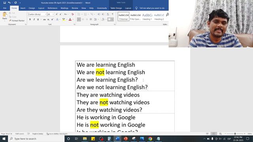The height and width of the screenshot is (142, 253).
Task: Open Paragraph dialog launcher
Action: pyautogui.click(x=115, y=24)
